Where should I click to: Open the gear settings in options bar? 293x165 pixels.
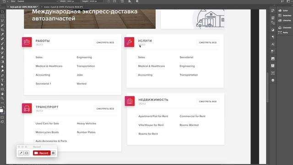tap(137, 1)
